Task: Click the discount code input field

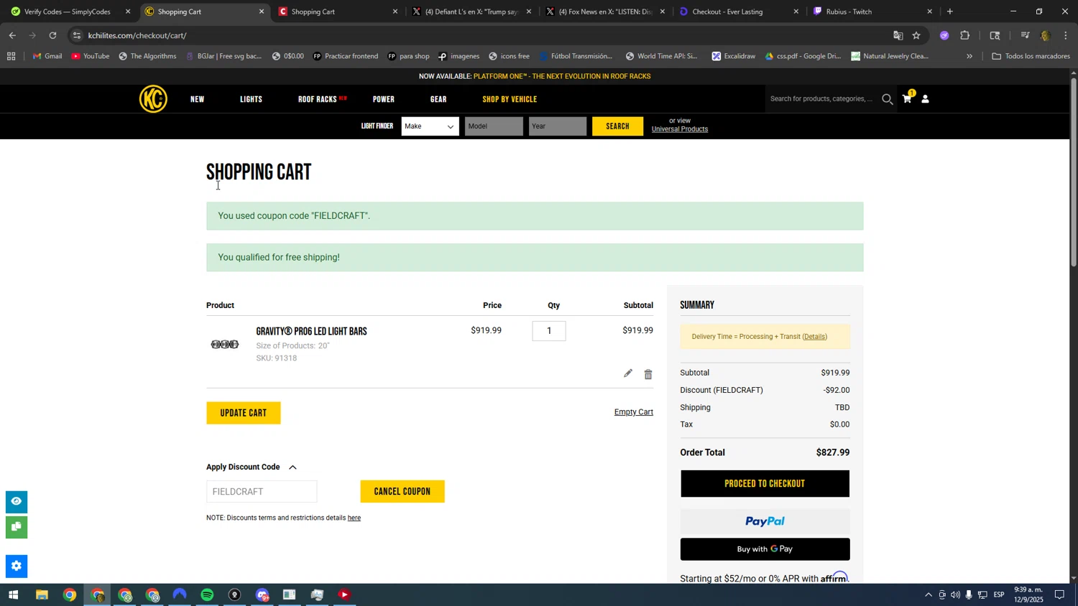Action: 262,492
